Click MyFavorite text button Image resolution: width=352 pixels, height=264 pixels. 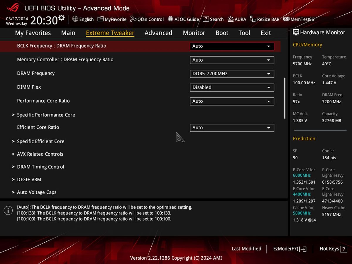(116, 19)
